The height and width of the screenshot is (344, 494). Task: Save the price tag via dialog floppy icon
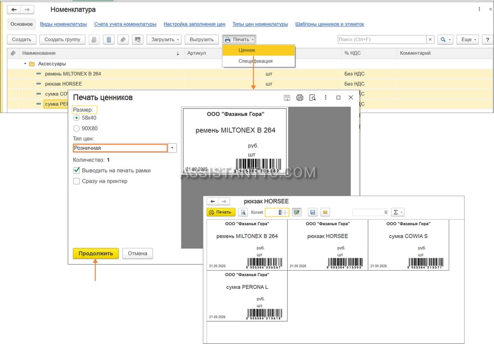pyautogui.click(x=287, y=98)
